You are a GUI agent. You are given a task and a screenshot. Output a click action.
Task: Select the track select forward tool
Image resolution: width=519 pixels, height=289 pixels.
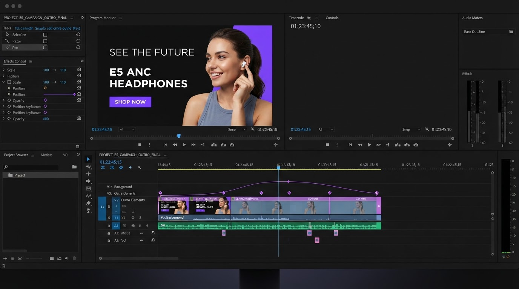pyautogui.click(x=88, y=181)
